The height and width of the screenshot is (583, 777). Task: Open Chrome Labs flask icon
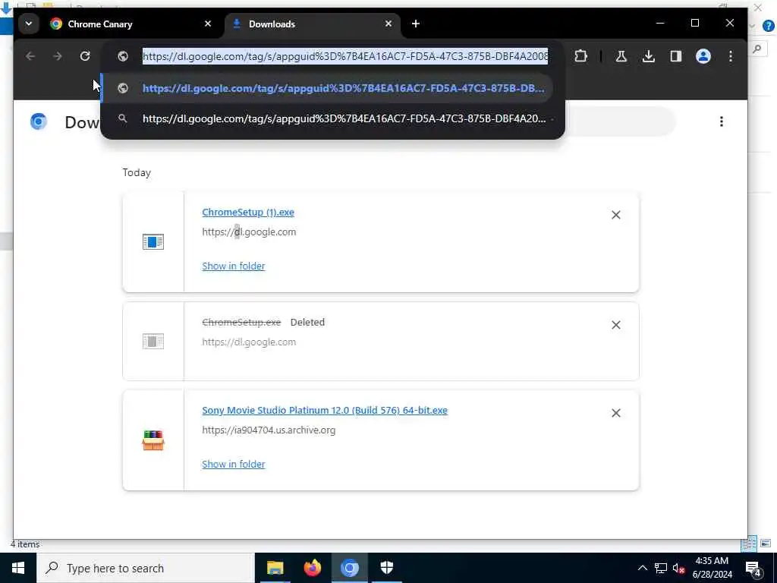coord(621,56)
